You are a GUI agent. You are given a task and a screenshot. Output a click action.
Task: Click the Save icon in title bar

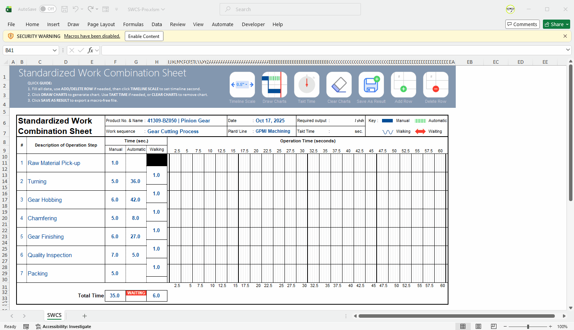(x=65, y=9)
